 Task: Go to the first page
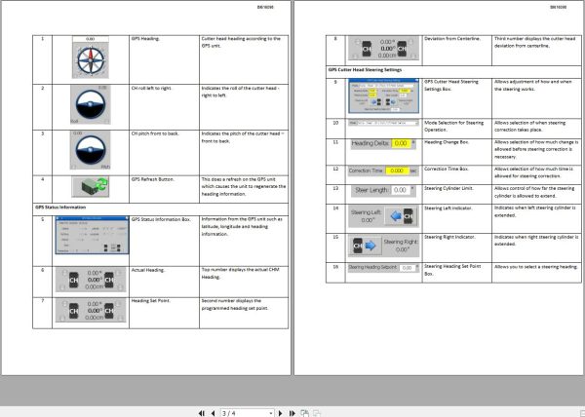pos(202,413)
